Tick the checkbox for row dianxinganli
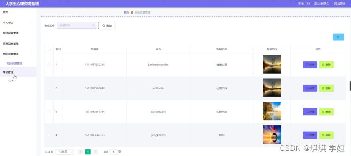The image size is (351, 156). (x=49, y=112)
